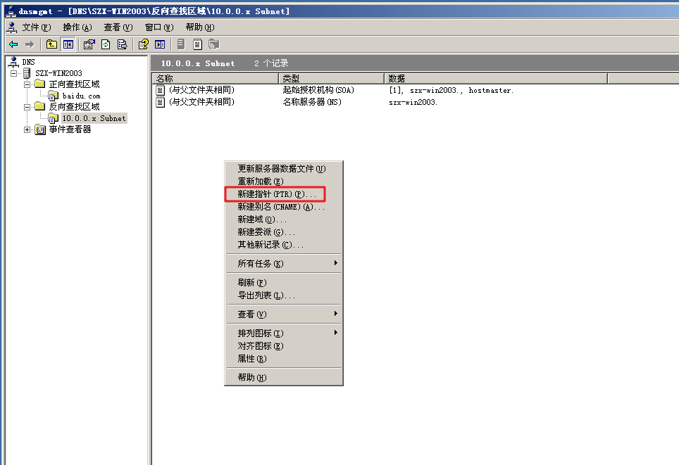Choose 导出列表(L)...

284,295
